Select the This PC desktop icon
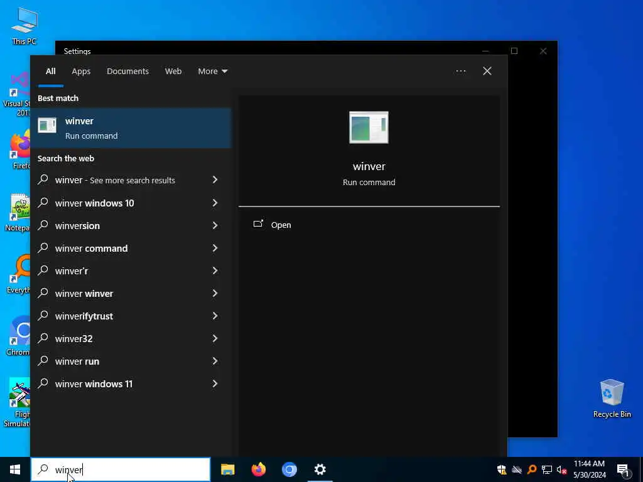The height and width of the screenshot is (482, 643). (24, 26)
